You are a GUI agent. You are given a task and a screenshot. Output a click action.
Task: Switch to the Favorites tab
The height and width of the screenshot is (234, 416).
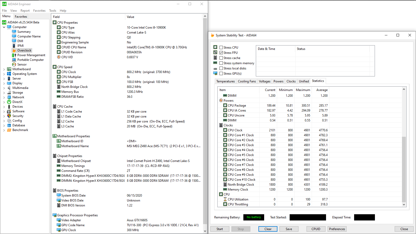click(21, 16)
